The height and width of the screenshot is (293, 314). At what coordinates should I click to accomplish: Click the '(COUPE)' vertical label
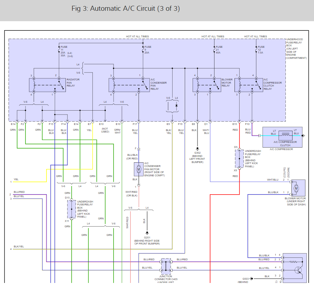[284, 172]
